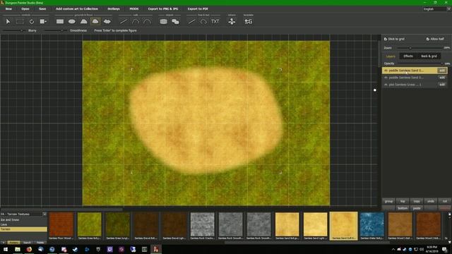Open the English language dropdown
Viewport: 452px width, 254px height.
tap(436, 9)
